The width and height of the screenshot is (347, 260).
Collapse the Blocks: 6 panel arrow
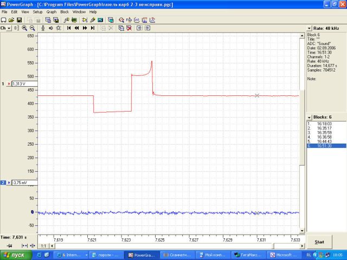(x=309, y=118)
